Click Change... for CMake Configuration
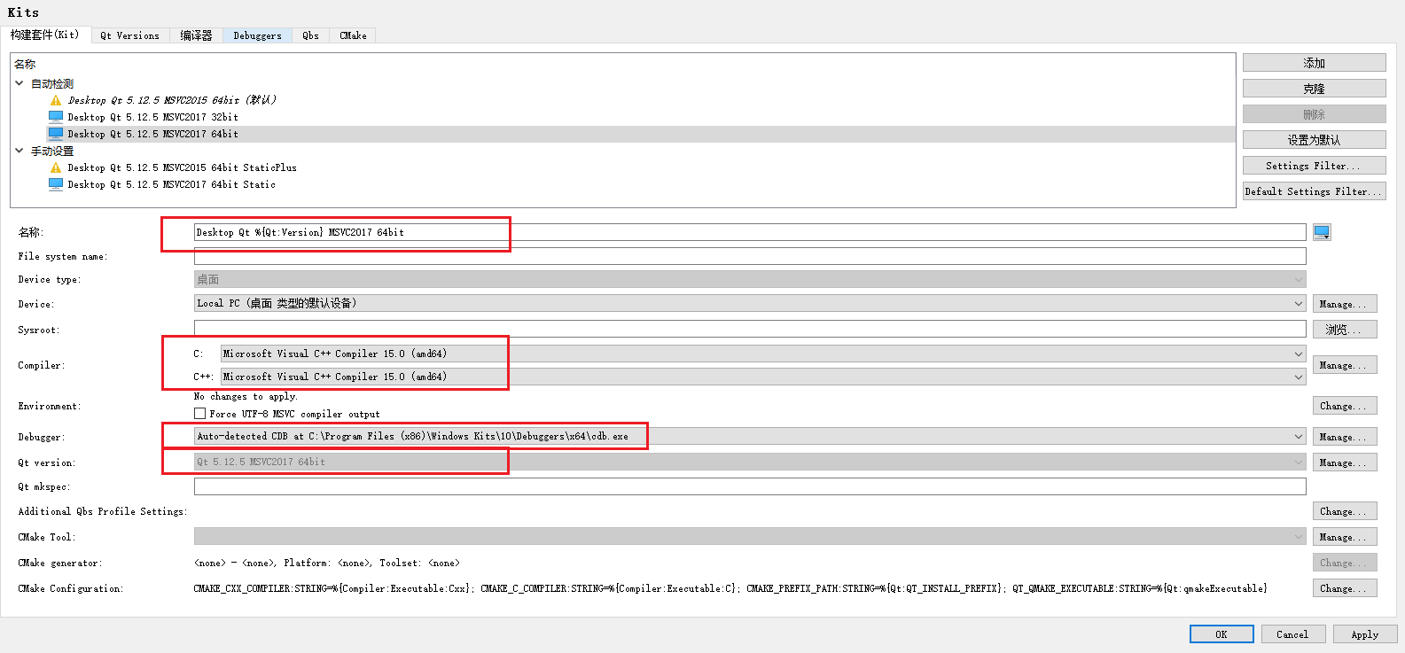The image size is (1405, 653). coord(1345,588)
